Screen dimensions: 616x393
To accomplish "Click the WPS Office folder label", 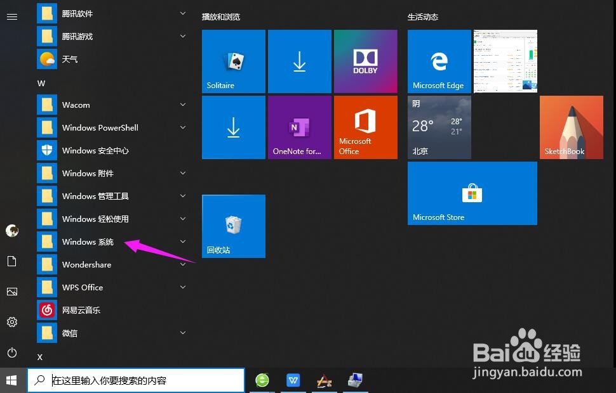I will pos(83,288).
